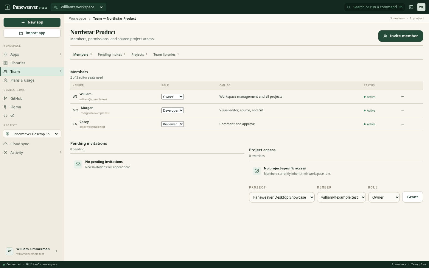Switch to the Team libraries tab
This screenshot has width=429, height=268.
coord(166,54)
